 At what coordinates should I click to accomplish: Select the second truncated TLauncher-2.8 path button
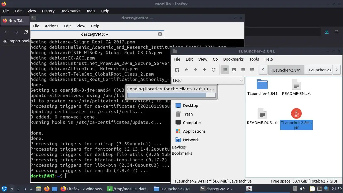click(319, 70)
